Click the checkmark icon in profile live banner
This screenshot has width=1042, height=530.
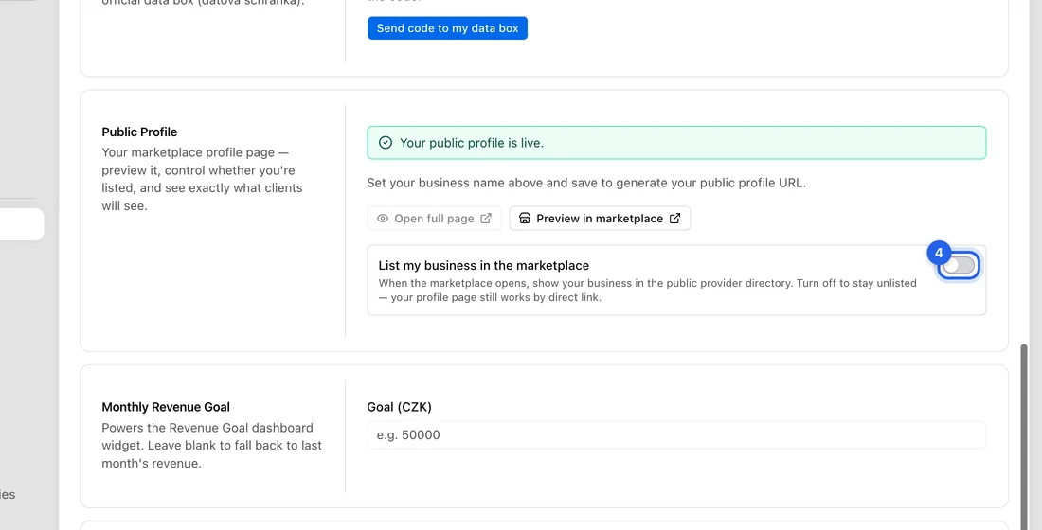click(386, 143)
